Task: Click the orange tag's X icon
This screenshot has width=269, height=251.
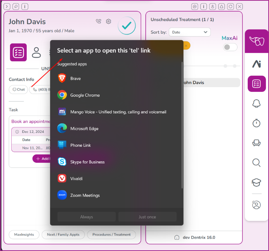Action: (186, 46)
